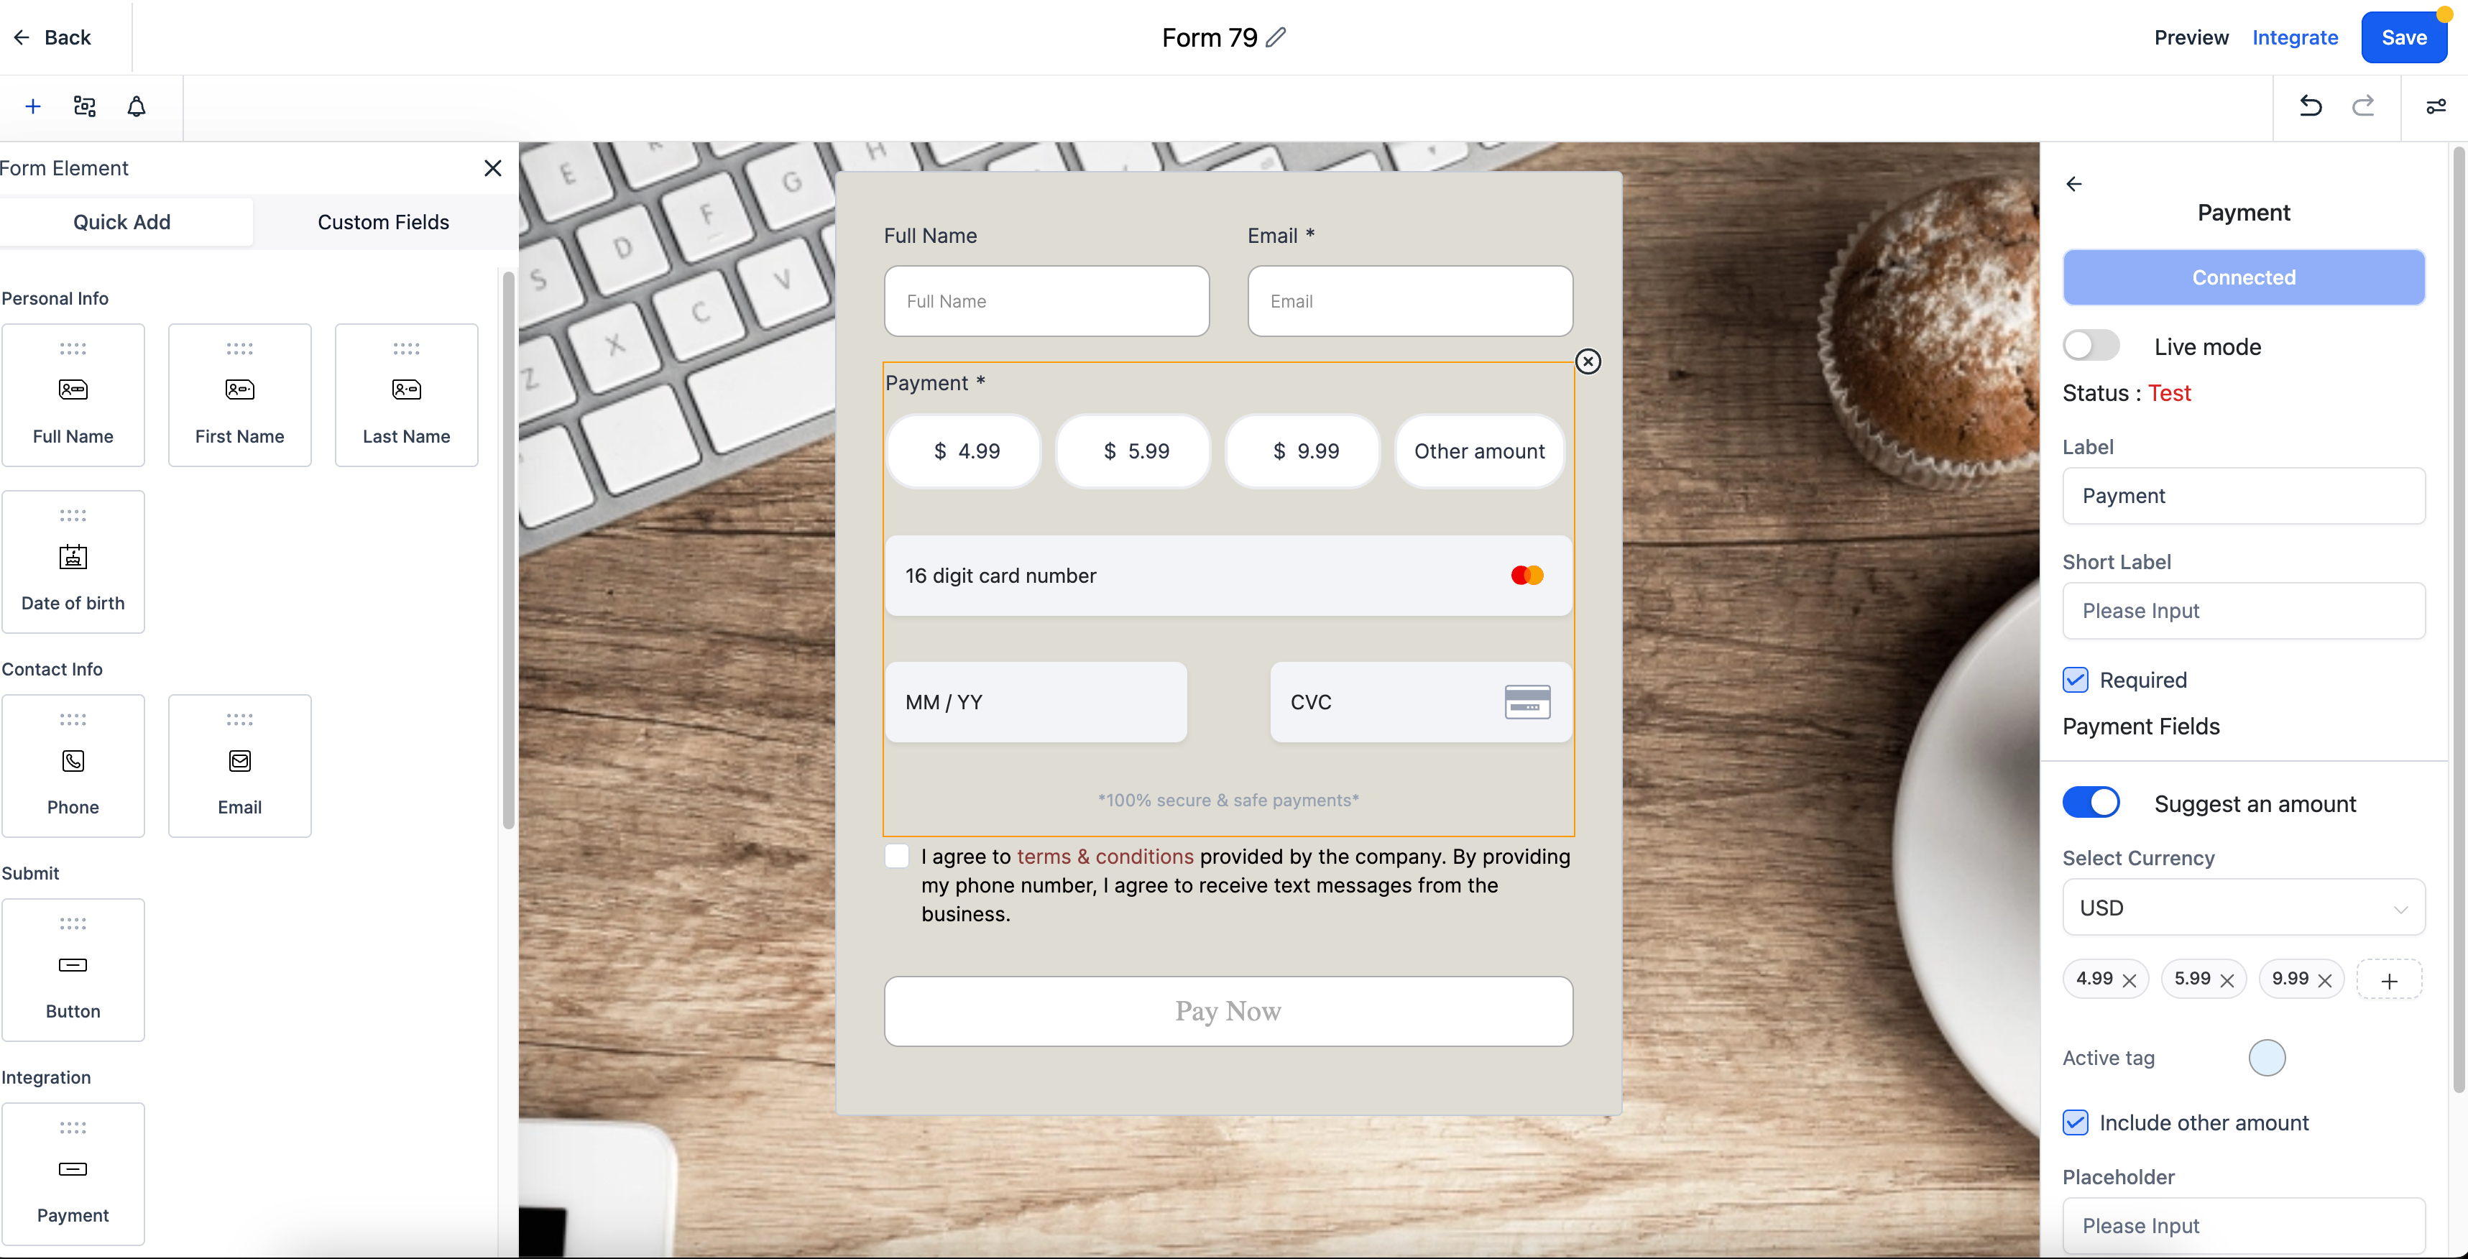Screen dimensions: 2468x1259
Task: Switch to Quick Add tab
Action: tap(122, 221)
